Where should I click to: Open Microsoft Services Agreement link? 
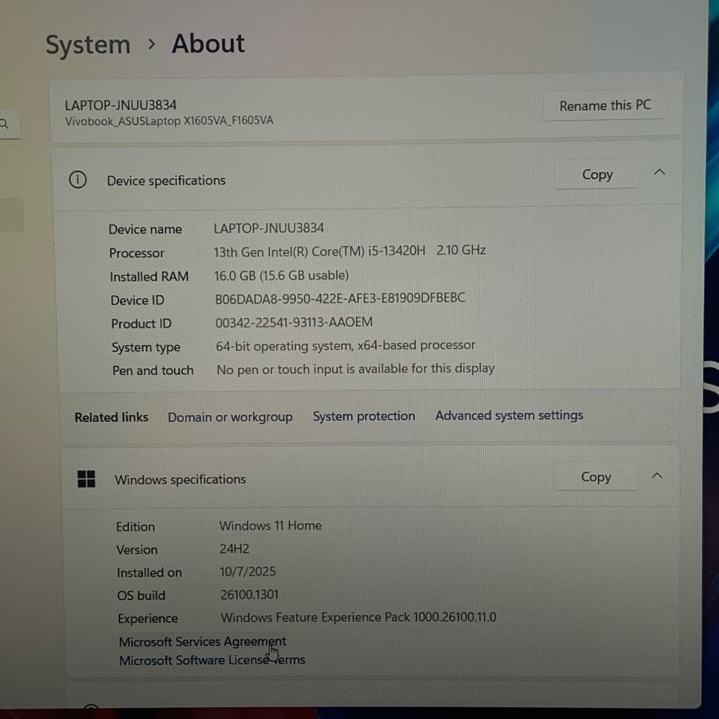[x=202, y=641]
